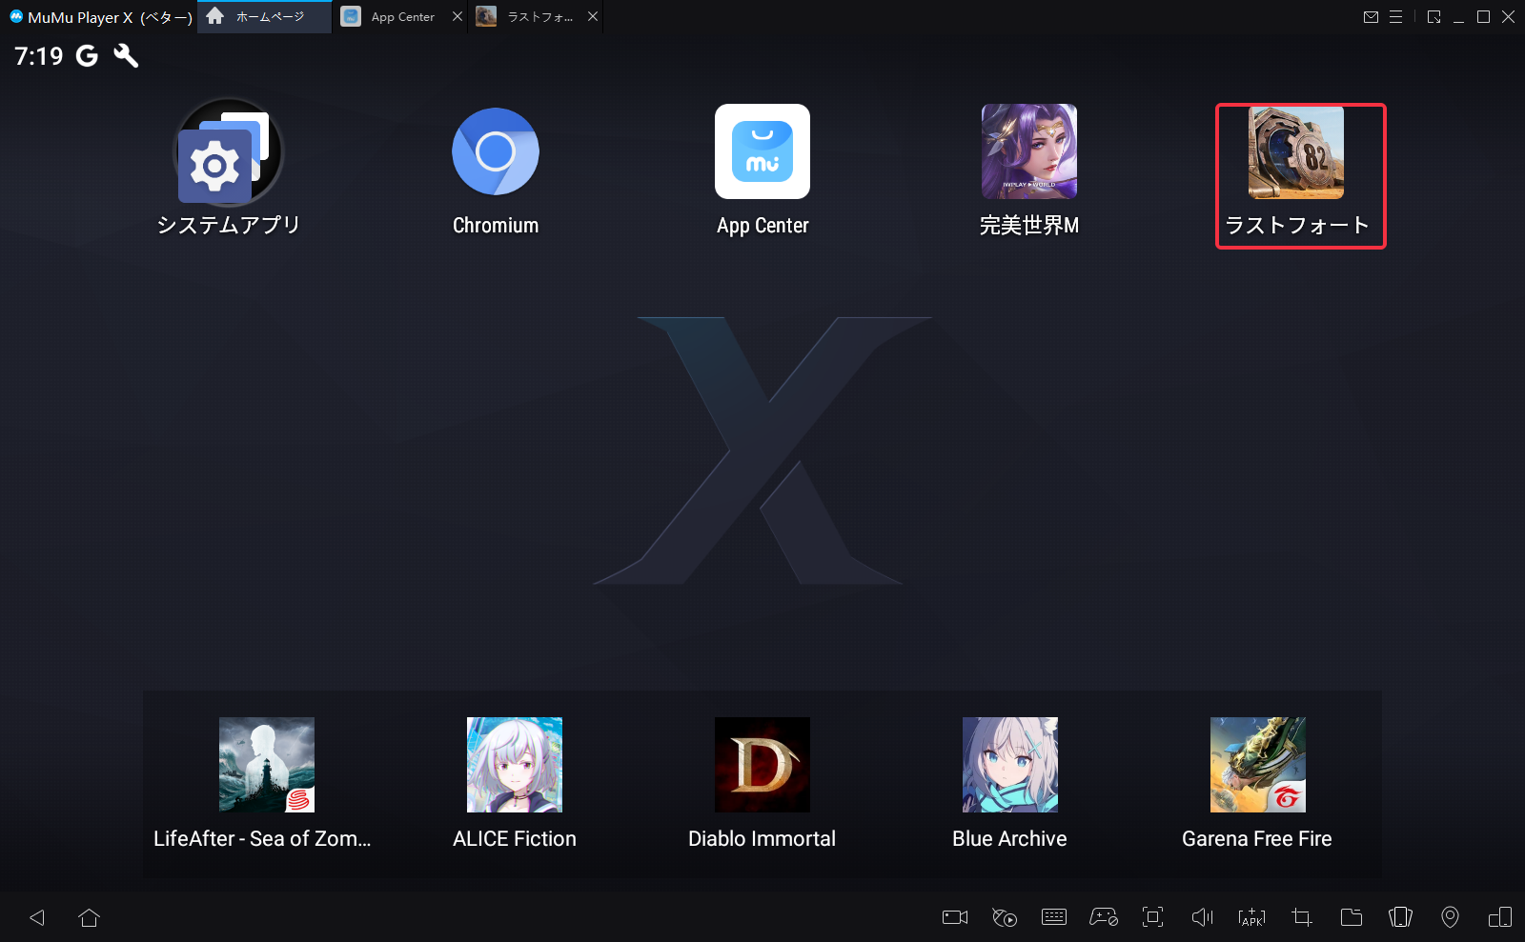The width and height of the screenshot is (1525, 942).
Task: Tap the Android home button
Action: click(90, 917)
